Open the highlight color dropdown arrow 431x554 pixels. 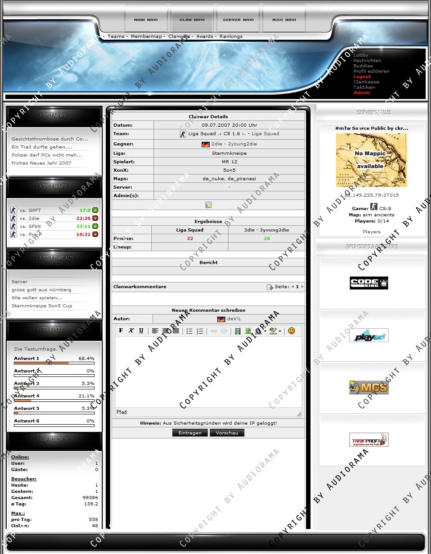280,331
